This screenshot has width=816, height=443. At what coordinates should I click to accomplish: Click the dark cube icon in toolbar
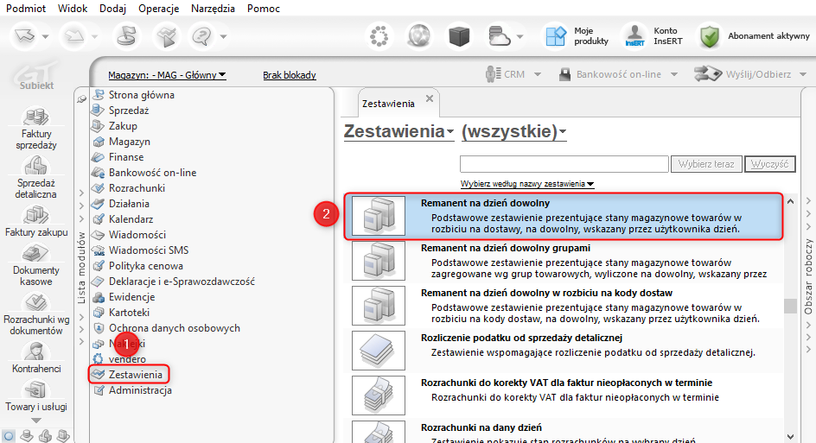tap(459, 36)
